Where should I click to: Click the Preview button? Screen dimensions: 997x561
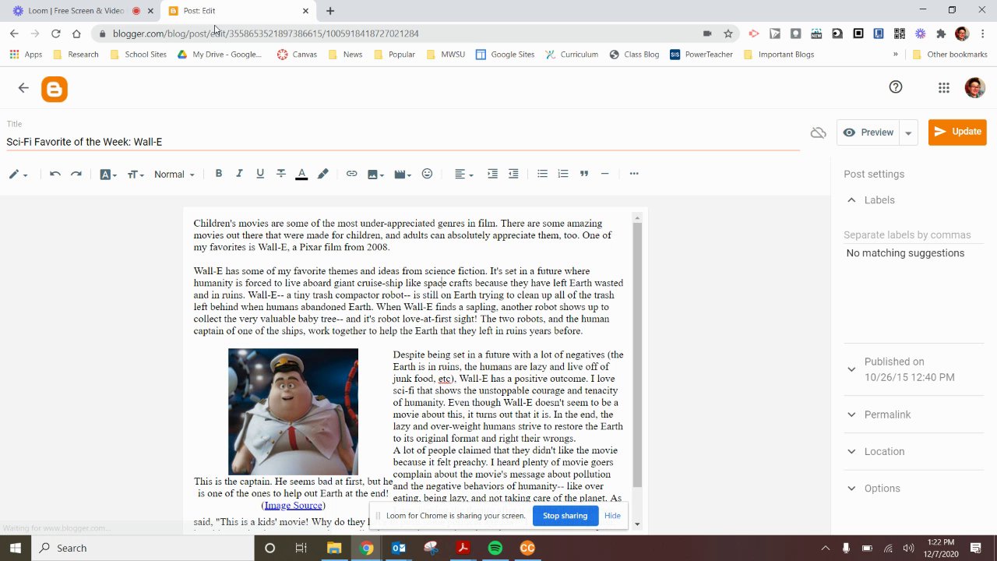point(868,132)
